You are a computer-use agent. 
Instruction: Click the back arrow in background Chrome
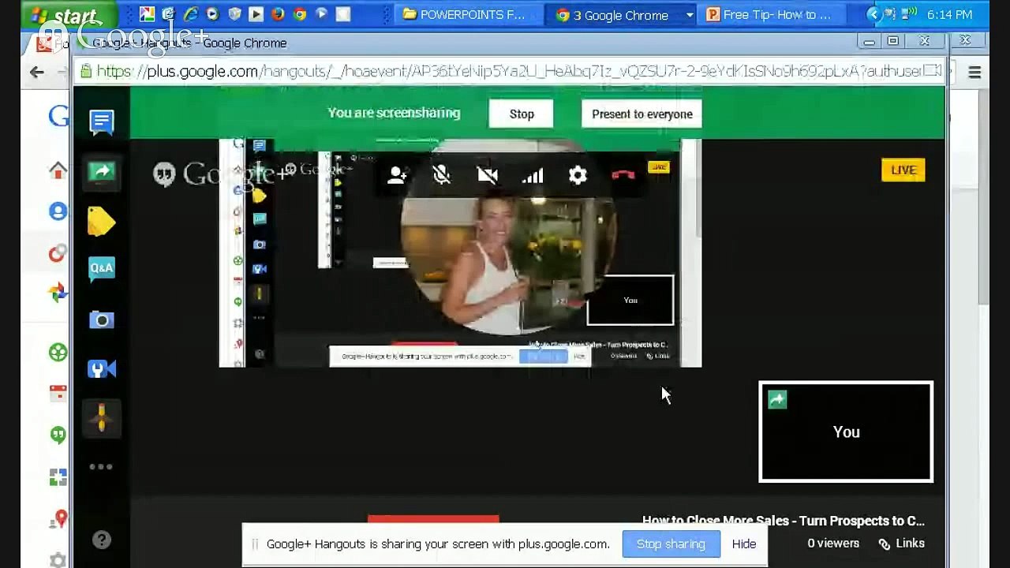click(x=36, y=72)
